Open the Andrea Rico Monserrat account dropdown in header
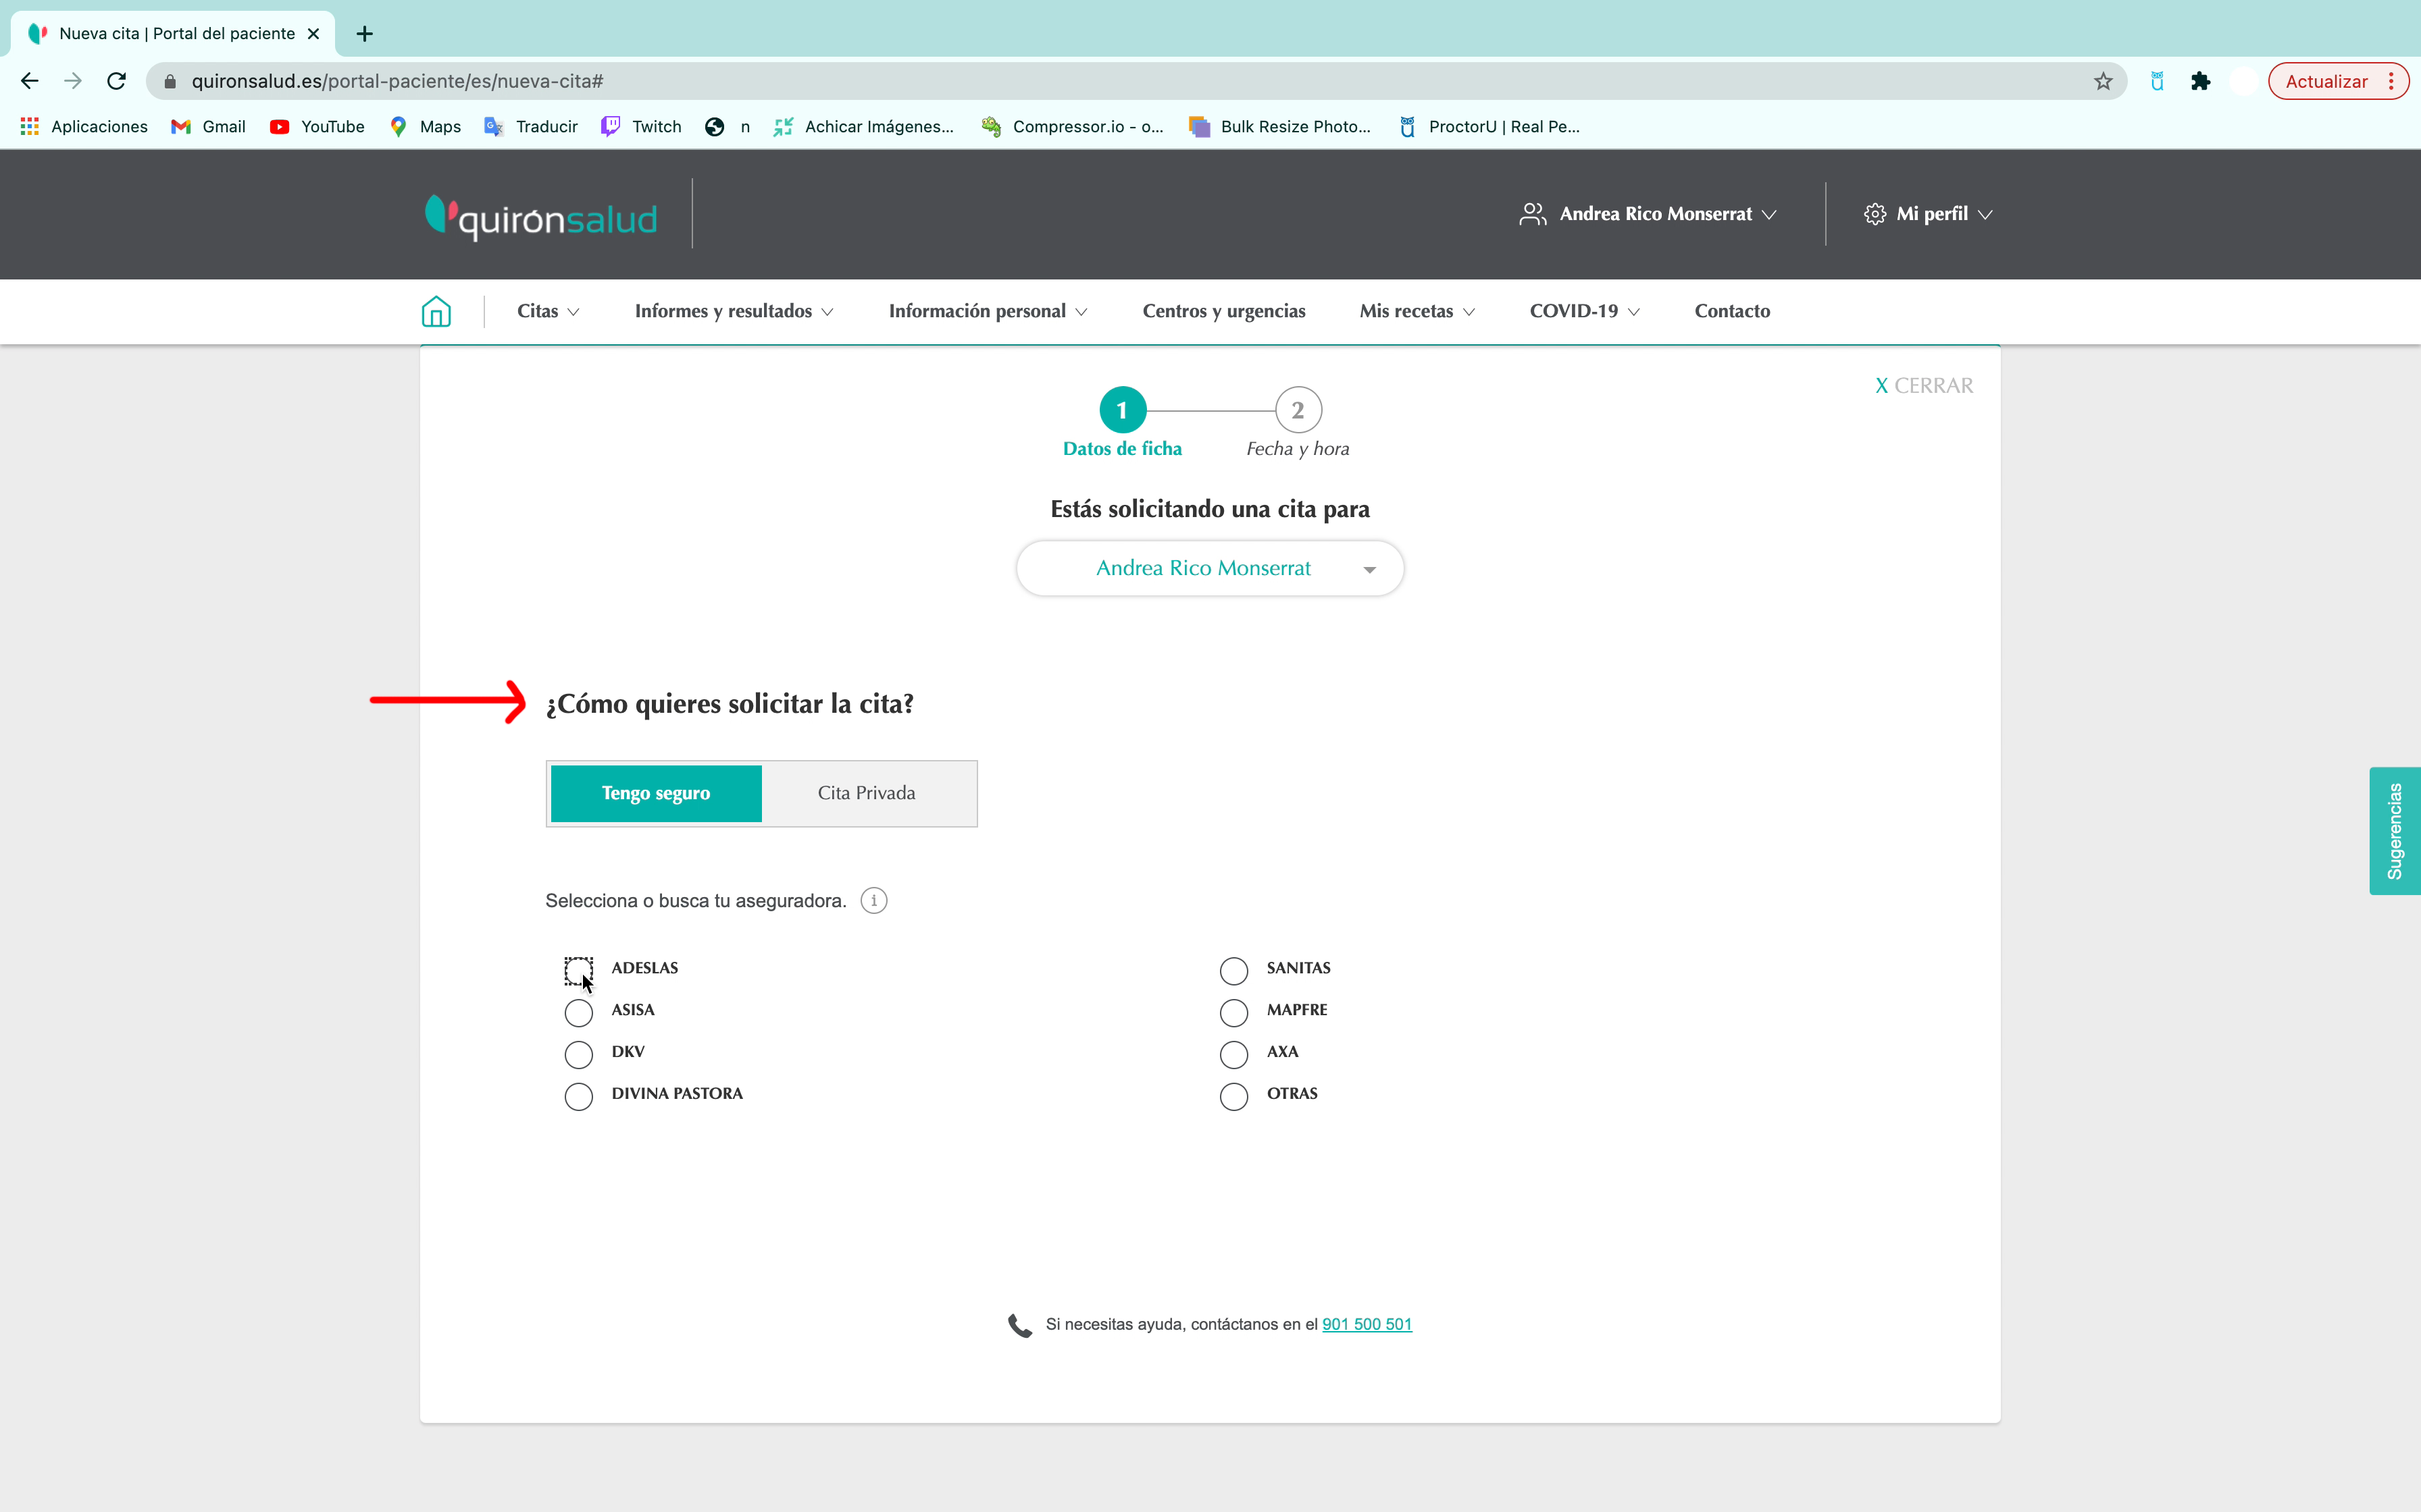The width and height of the screenshot is (2421, 1512). pyautogui.click(x=1648, y=214)
